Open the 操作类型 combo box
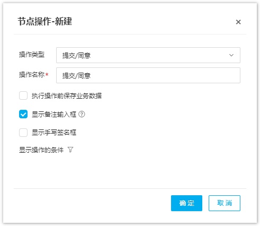This screenshot has height=226, width=260. click(148, 55)
